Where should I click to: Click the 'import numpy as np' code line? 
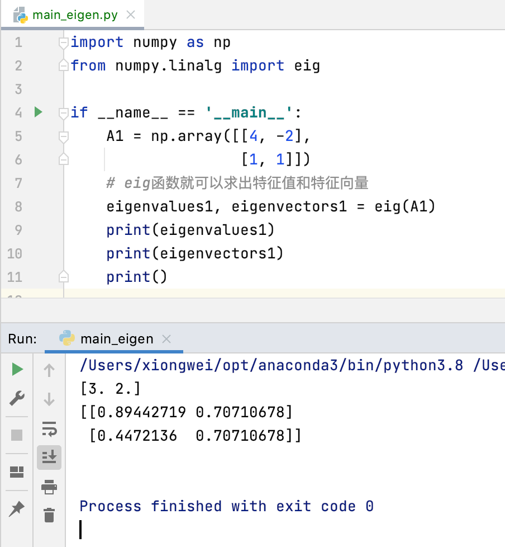pyautogui.click(x=150, y=43)
